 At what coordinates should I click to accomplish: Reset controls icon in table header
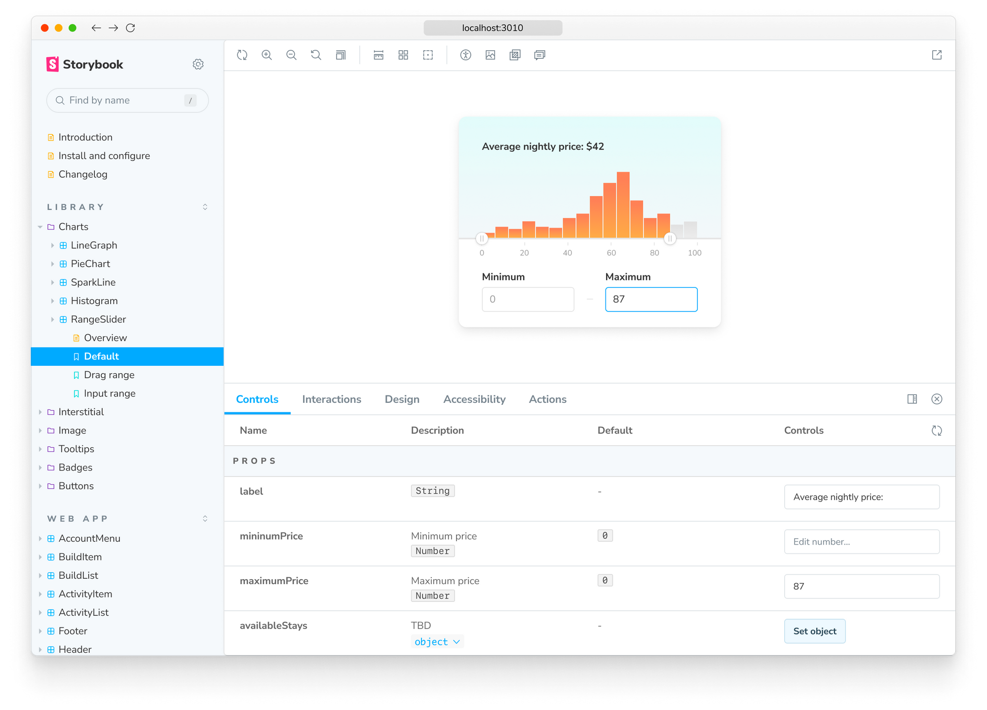(x=936, y=431)
